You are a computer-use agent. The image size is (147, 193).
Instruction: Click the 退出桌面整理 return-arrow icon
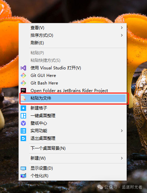pos(23,138)
